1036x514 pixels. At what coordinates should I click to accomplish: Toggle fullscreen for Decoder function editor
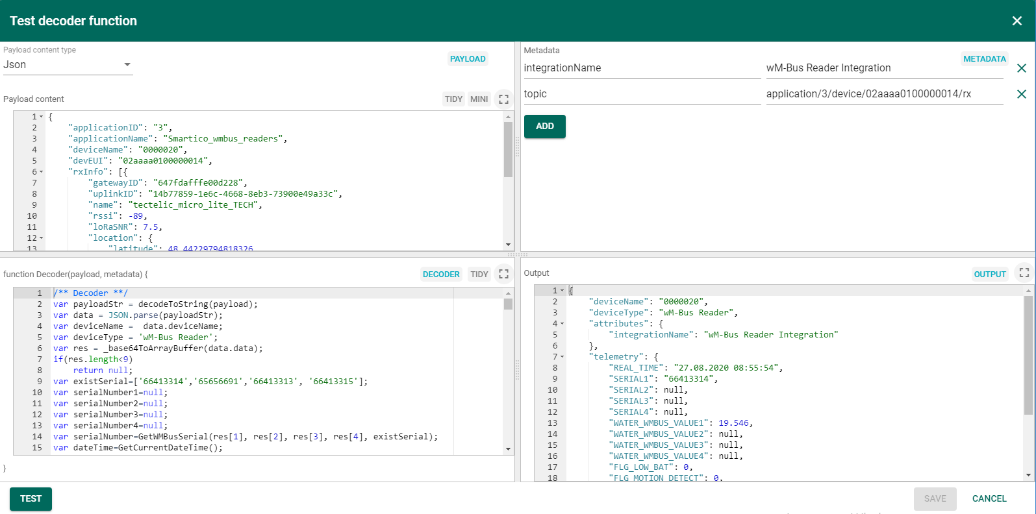coord(503,274)
